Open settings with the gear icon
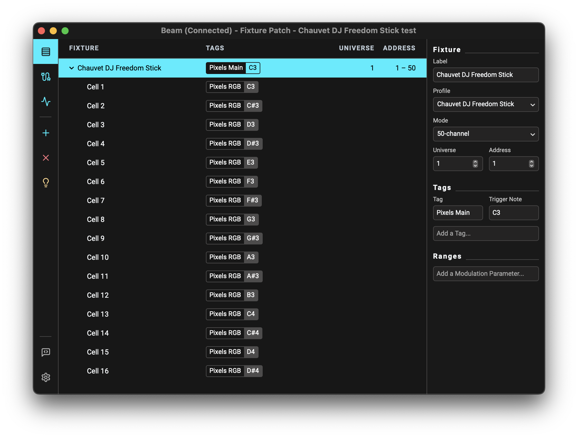 tap(46, 377)
